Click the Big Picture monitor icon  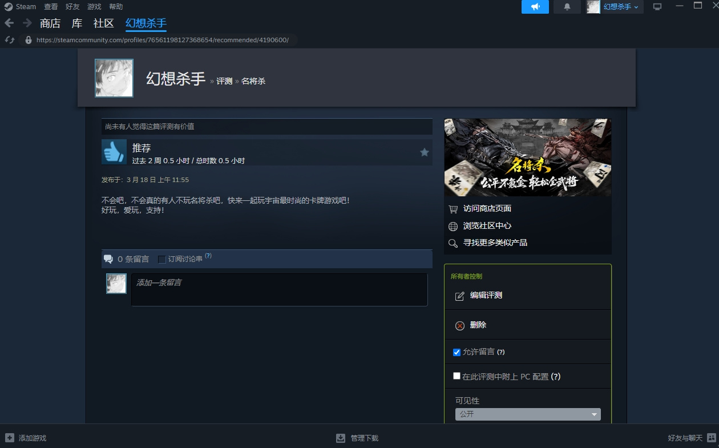point(657,7)
